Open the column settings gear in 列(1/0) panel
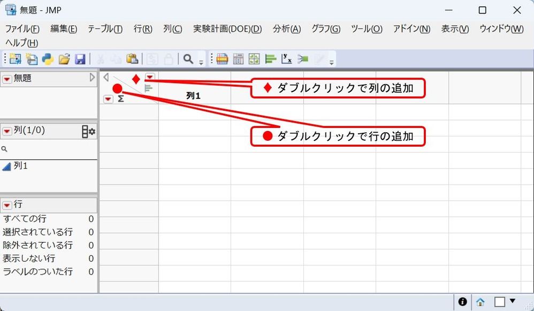534x311 pixels. tap(92, 130)
